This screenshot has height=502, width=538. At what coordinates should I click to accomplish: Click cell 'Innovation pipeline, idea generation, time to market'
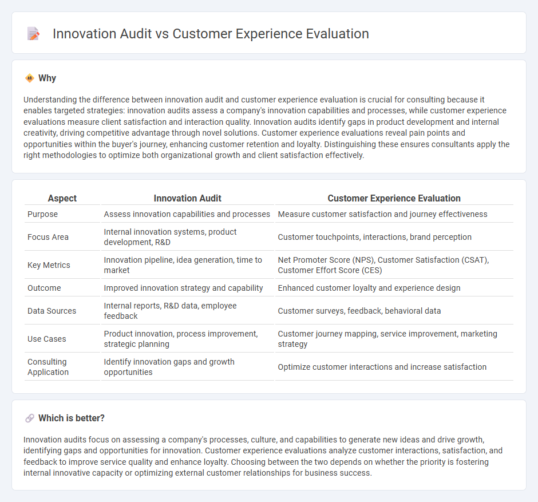(187, 265)
